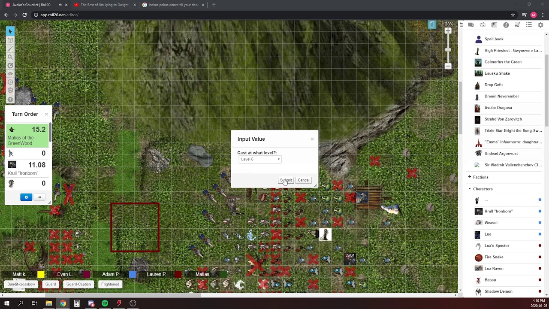Click Adam P.'s blue color swatch
549x309 pixels.
133,274
